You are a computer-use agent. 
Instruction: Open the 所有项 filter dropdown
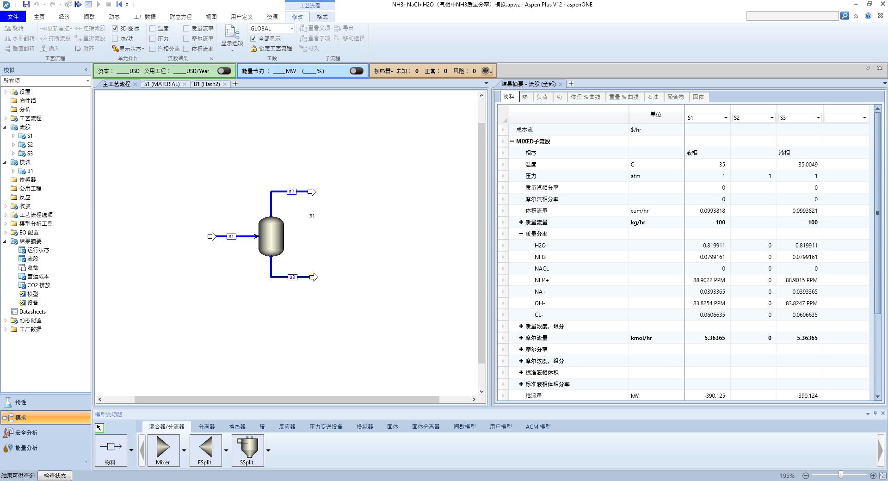pyautogui.click(x=87, y=81)
